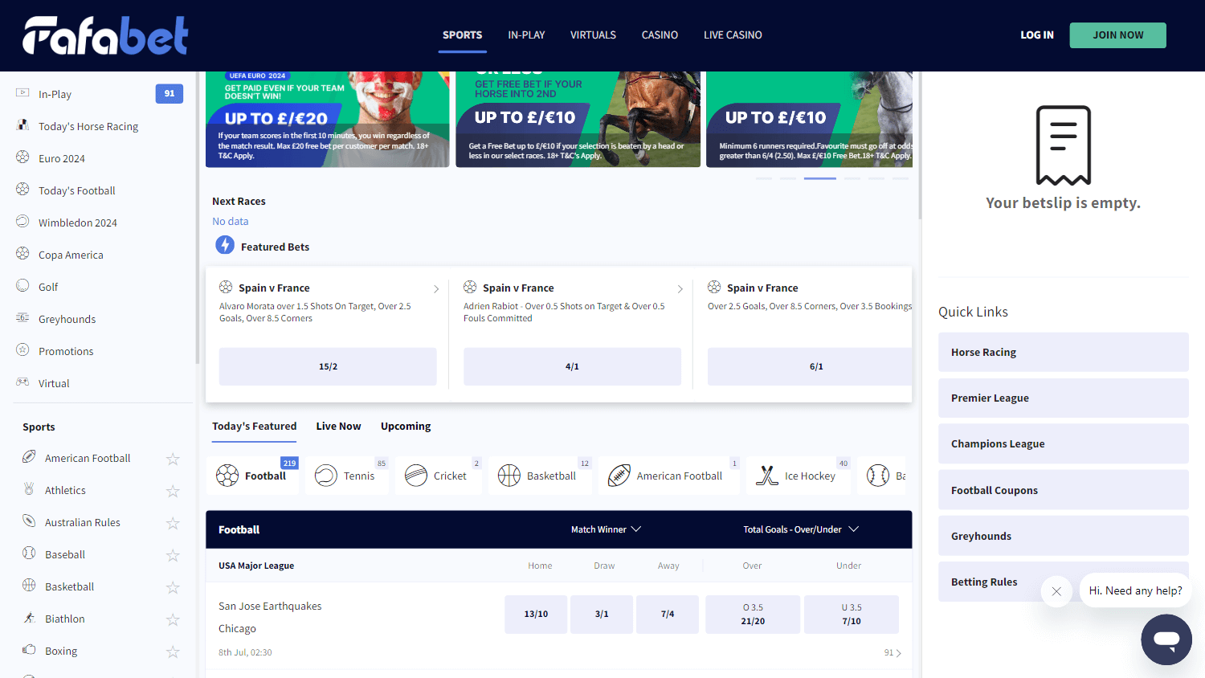Select the Basketball sport tab
The height and width of the screenshot is (678, 1205).
[540, 476]
